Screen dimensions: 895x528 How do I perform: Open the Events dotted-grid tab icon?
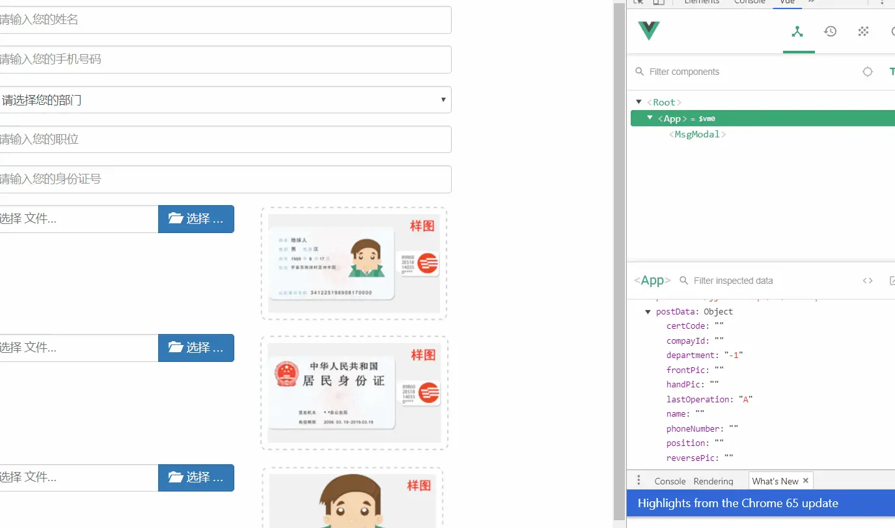point(864,31)
